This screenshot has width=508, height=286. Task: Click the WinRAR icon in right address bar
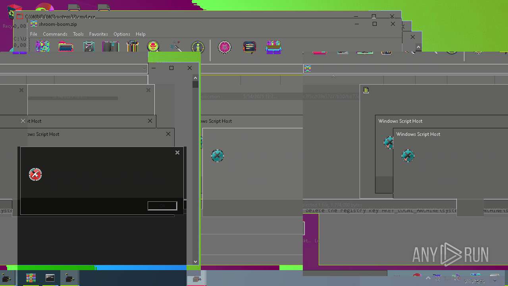tap(307, 69)
